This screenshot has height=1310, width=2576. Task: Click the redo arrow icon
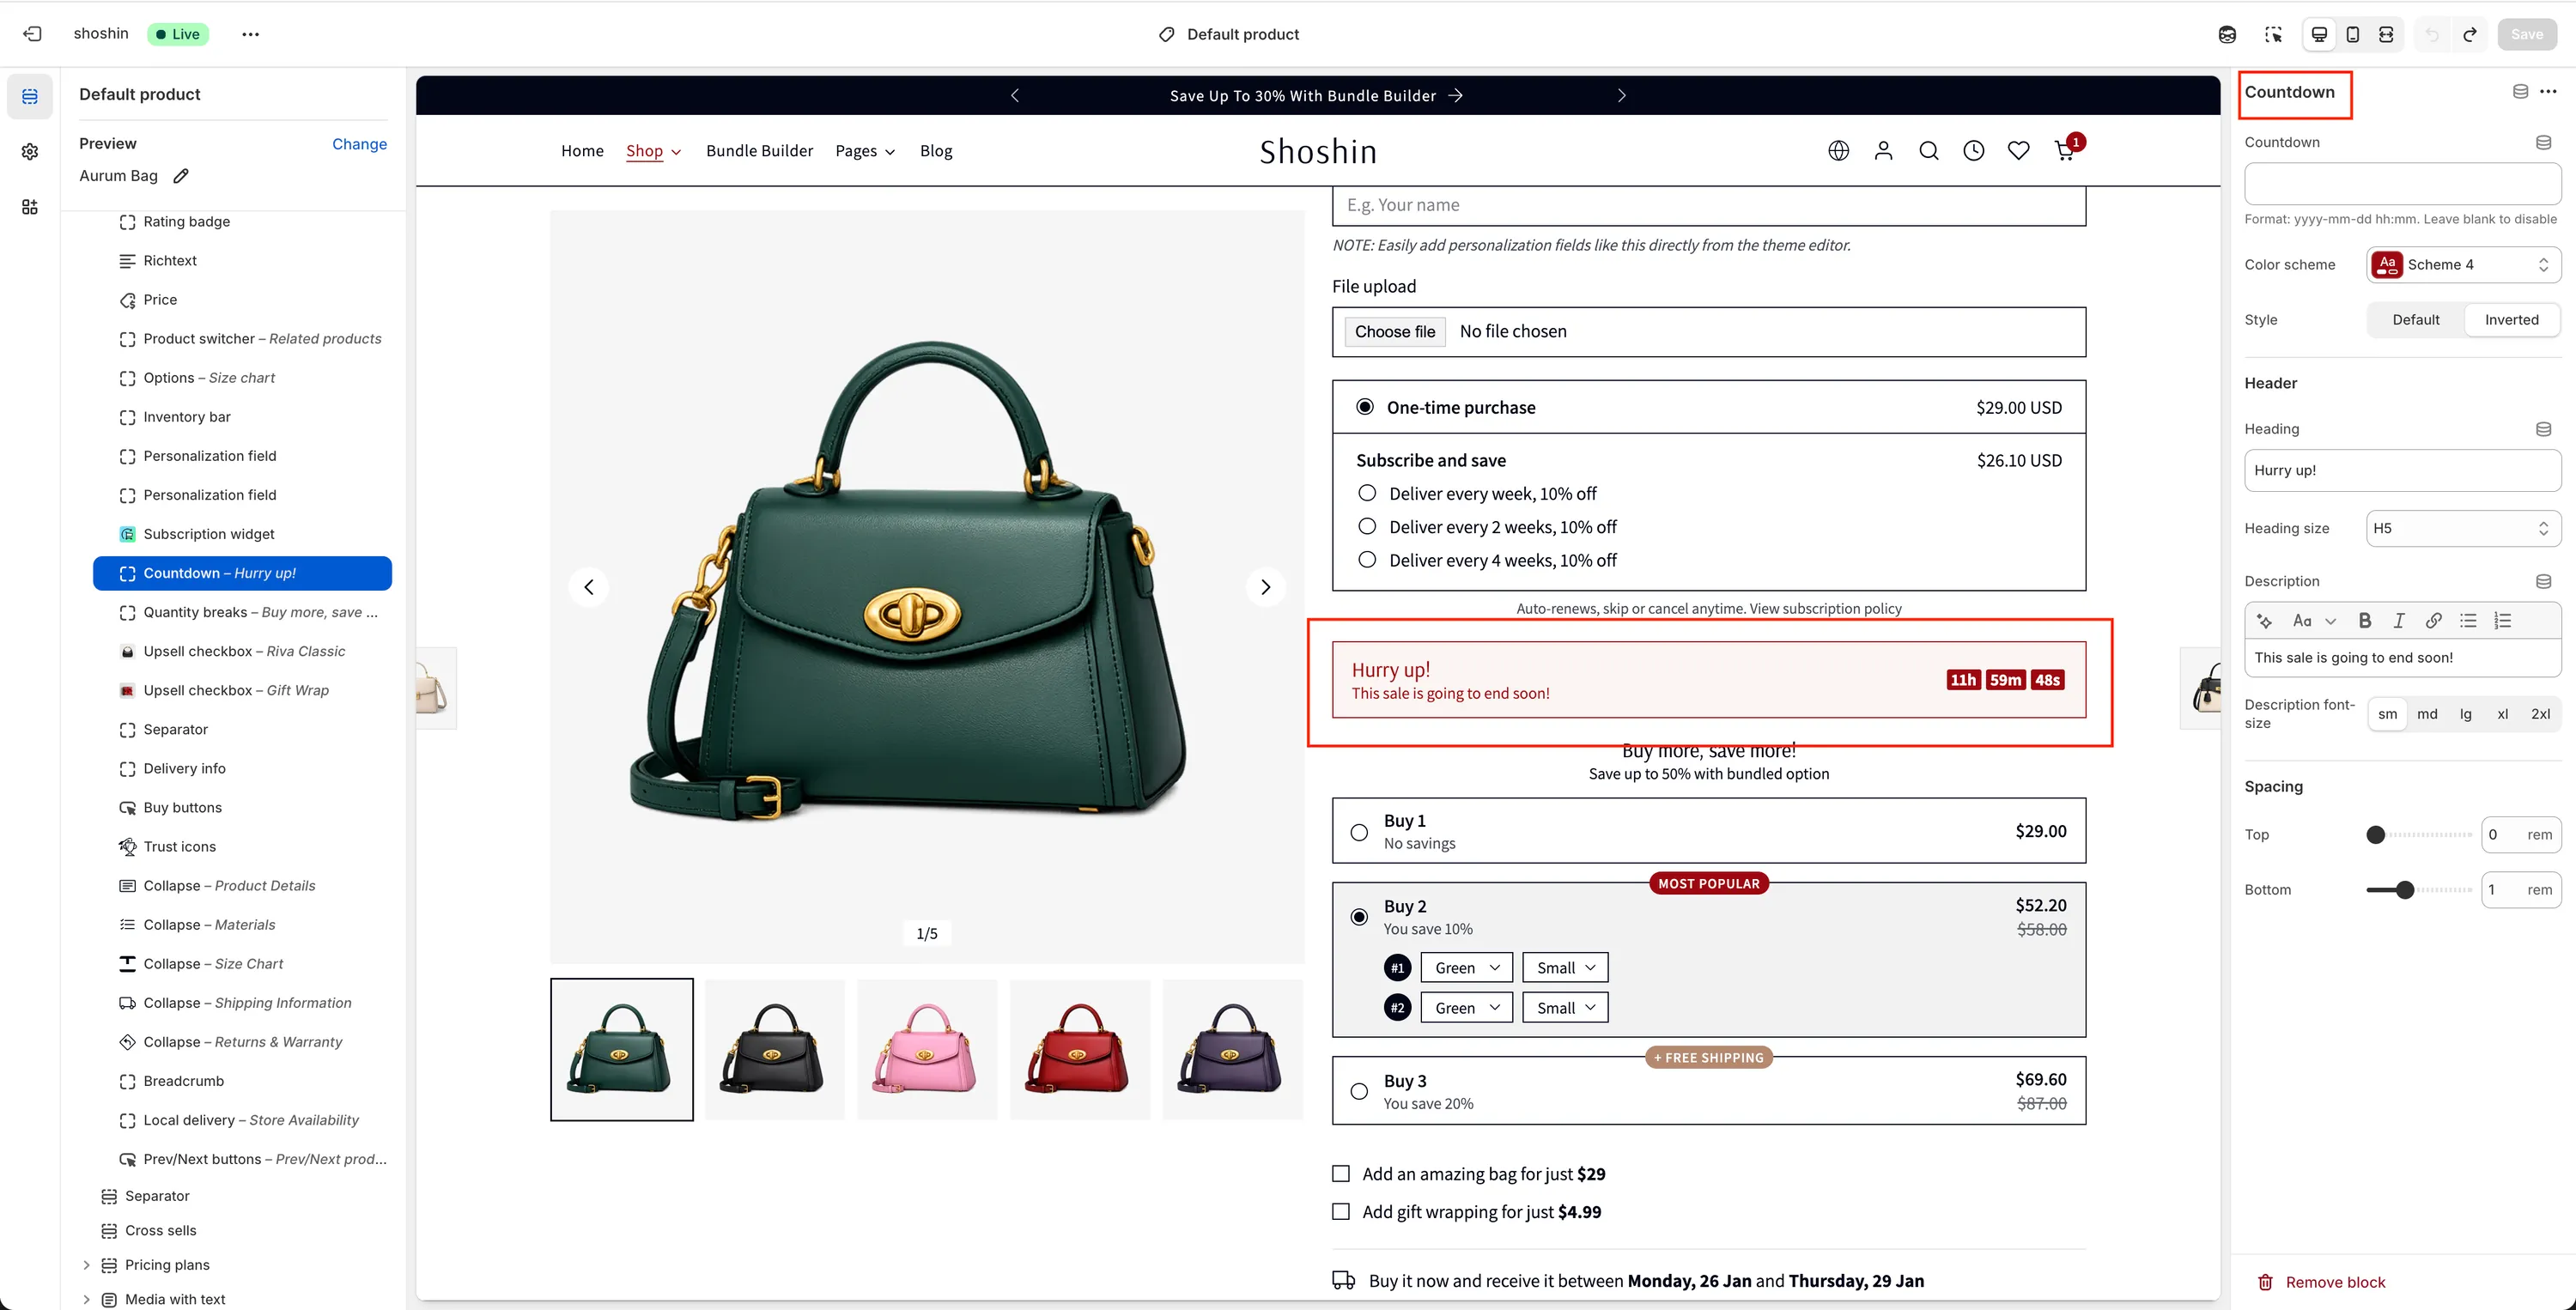click(x=2469, y=34)
